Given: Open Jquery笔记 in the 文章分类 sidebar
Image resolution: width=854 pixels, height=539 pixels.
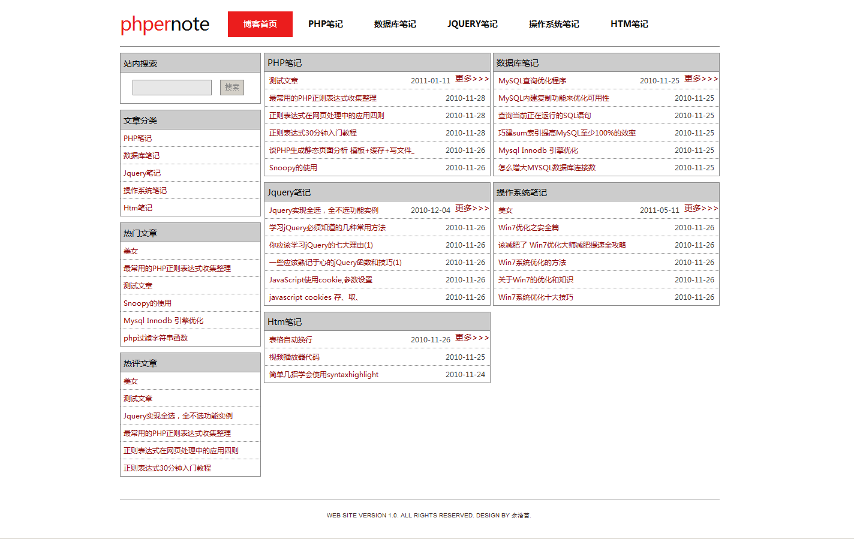Looking at the screenshot, I should pos(142,173).
